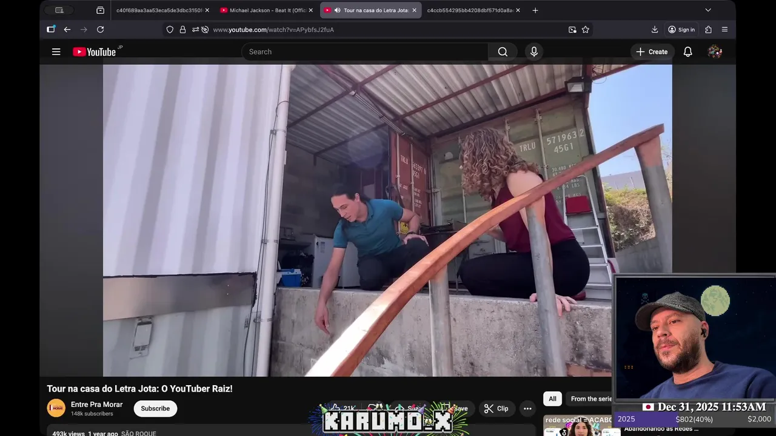Click the leftmost tab bar view icon

[x=59, y=10]
